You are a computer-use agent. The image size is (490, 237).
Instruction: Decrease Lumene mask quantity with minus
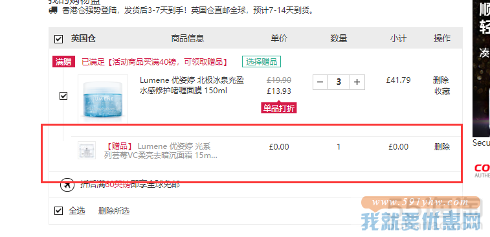pyautogui.click(x=320, y=82)
